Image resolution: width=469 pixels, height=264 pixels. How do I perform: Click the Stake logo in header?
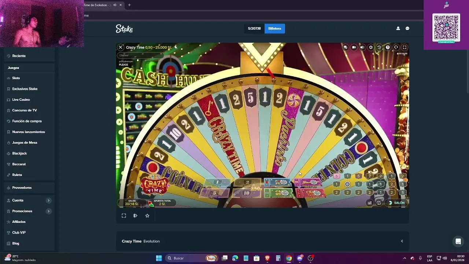click(x=124, y=29)
